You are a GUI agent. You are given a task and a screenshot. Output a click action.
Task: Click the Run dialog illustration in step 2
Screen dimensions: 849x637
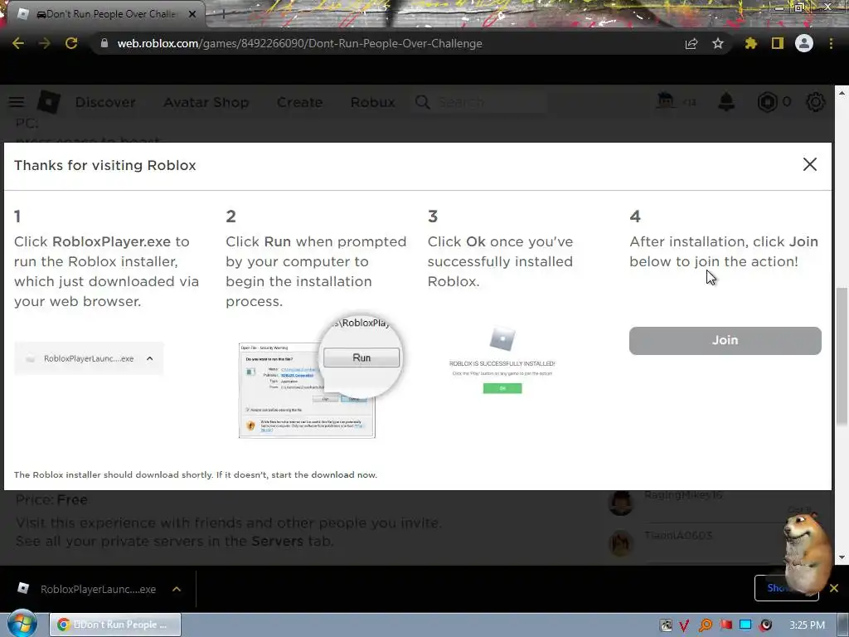click(319, 377)
